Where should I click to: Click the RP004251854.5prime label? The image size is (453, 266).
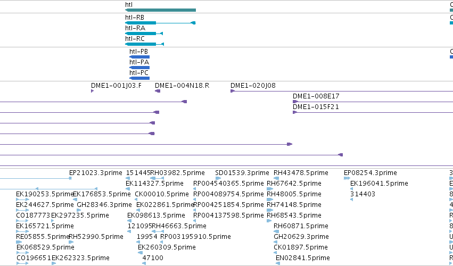pyautogui.click(x=228, y=205)
